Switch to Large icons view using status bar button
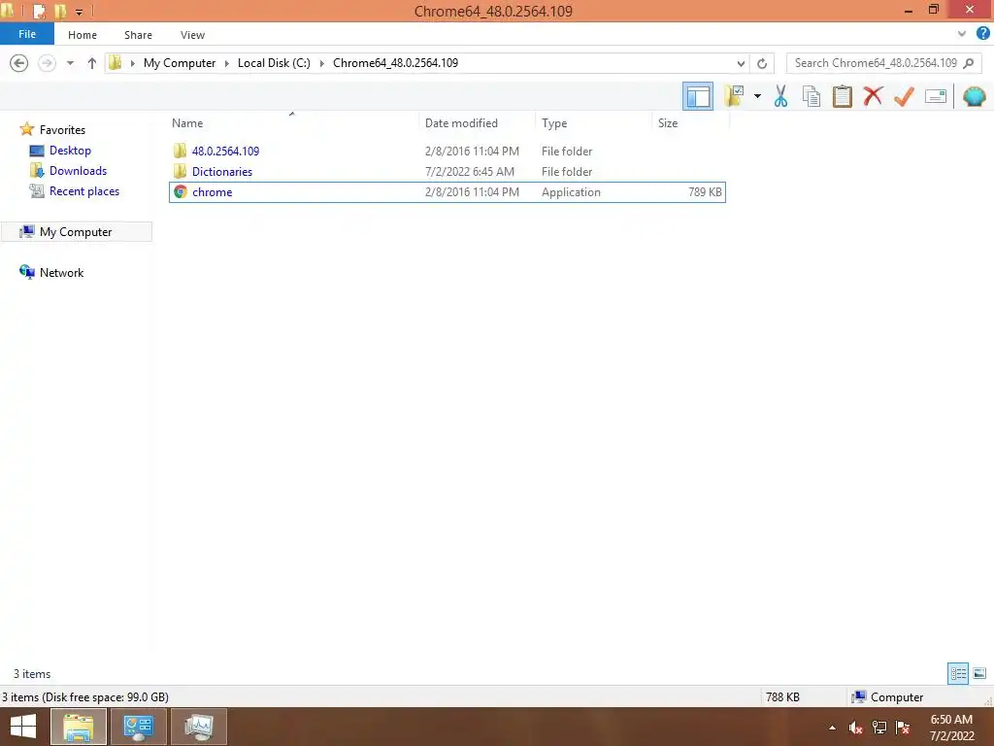Image resolution: width=994 pixels, height=746 pixels. pos(979,673)
